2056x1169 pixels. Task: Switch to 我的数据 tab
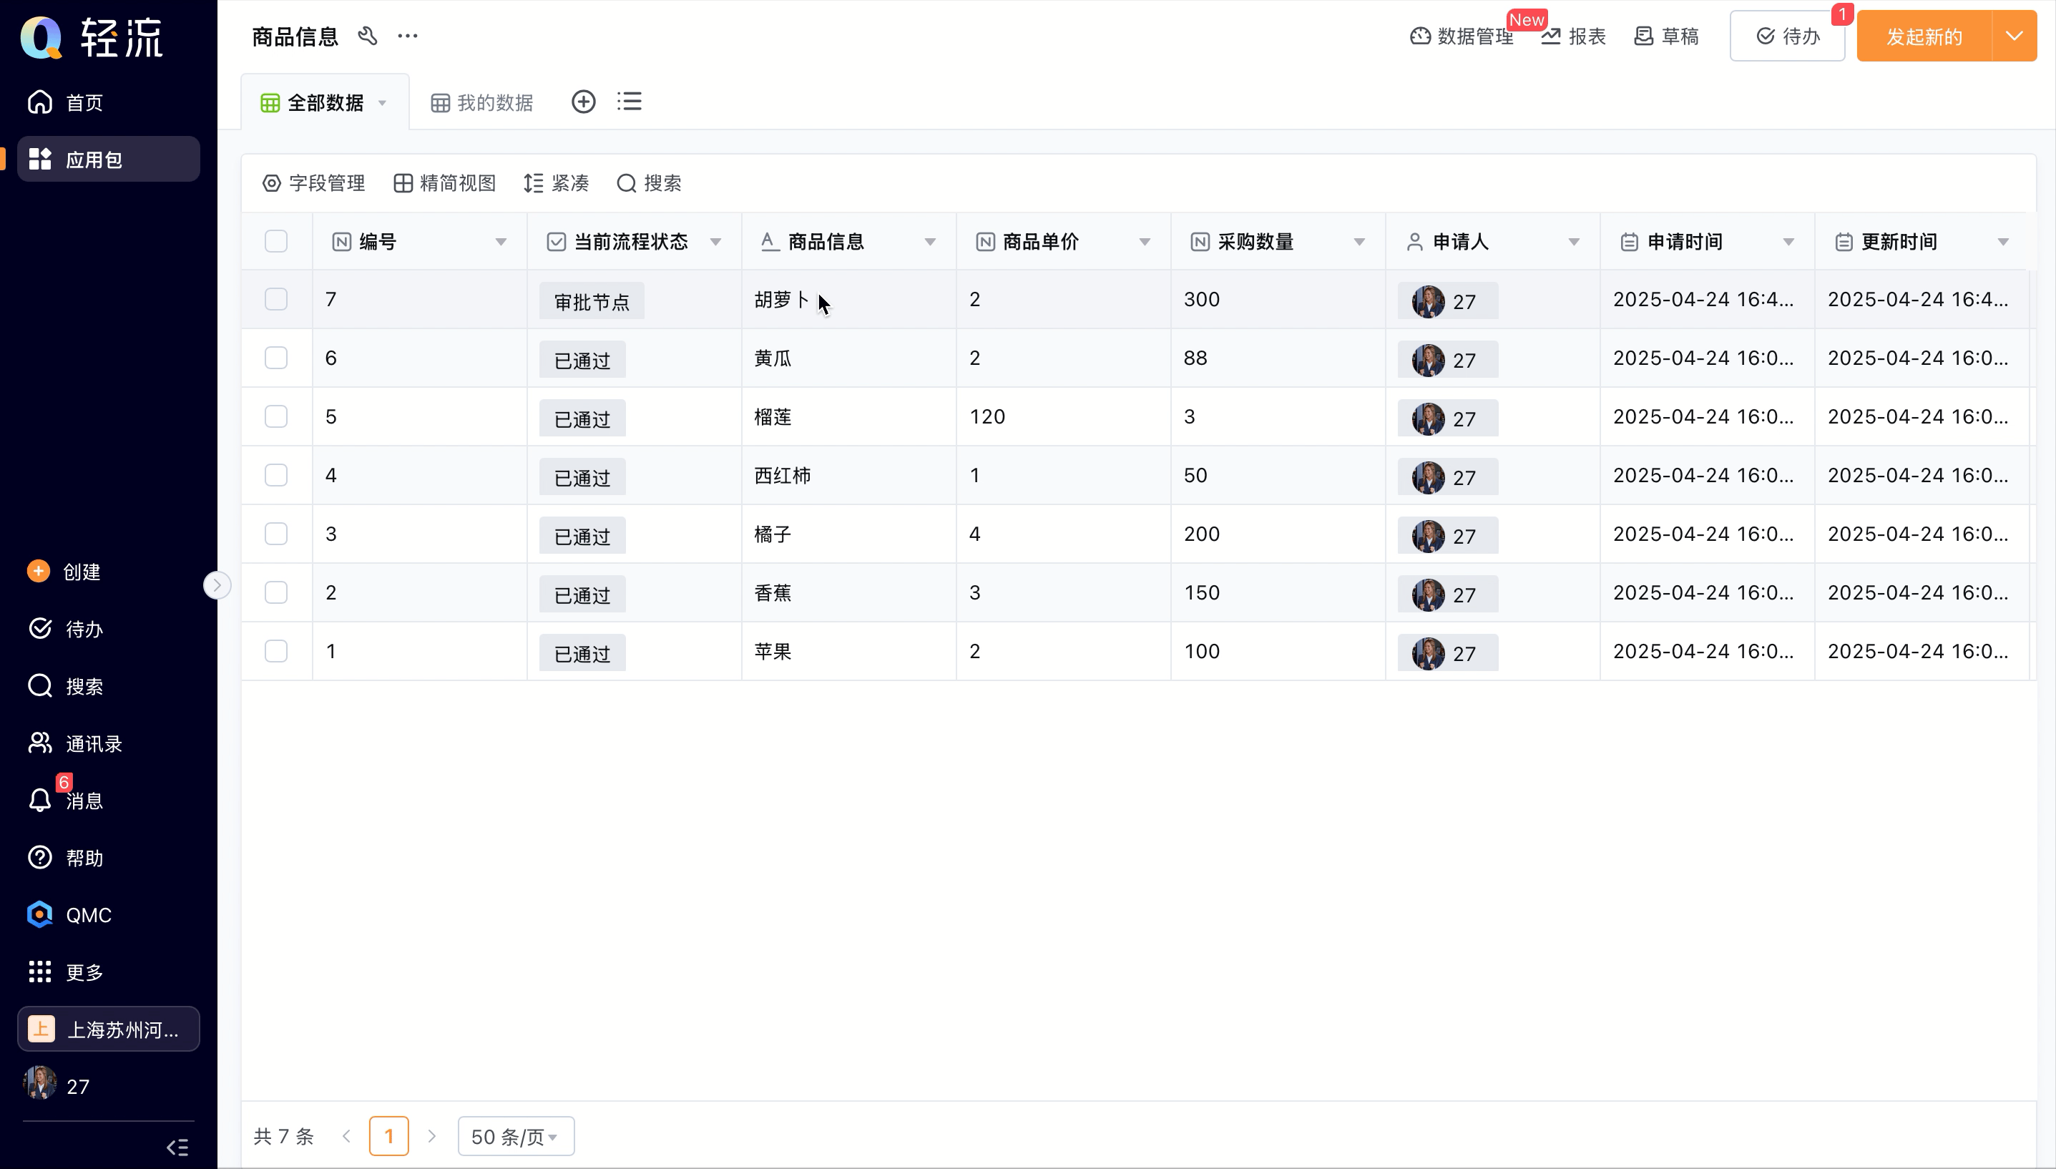[481, 103]
